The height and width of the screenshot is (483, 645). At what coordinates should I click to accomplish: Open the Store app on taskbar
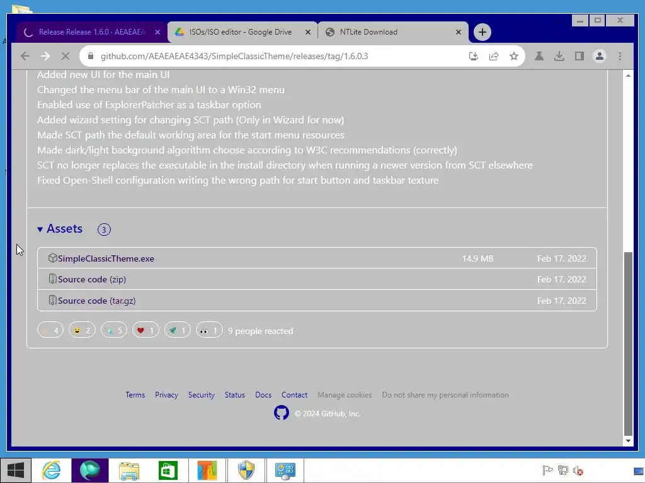(168, 470)
